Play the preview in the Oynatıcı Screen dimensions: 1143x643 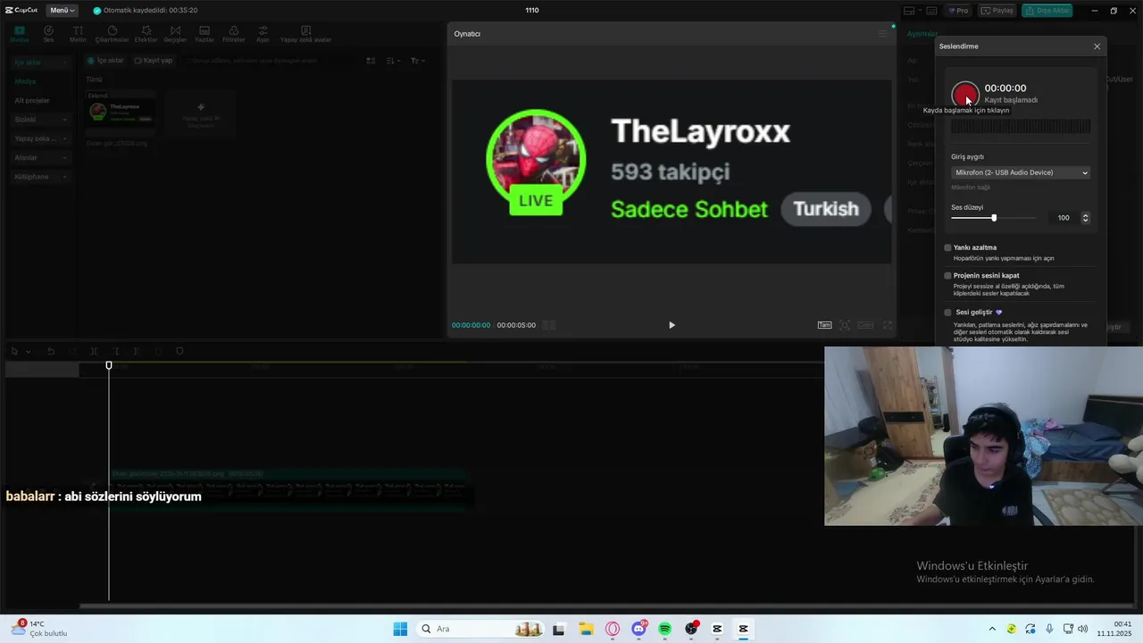tap(672, 325)
